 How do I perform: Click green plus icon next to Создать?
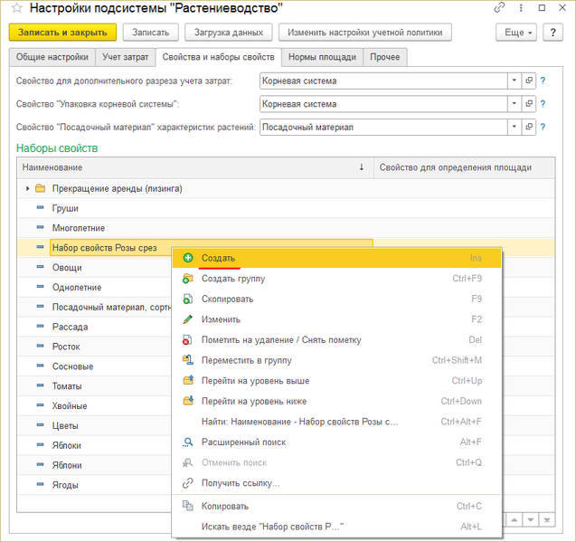pyautogui.click(x=188, y=258)
